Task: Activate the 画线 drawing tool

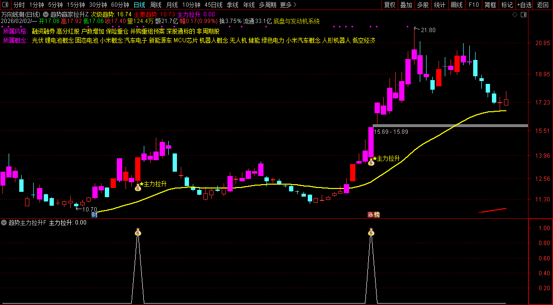Action: 456,5
